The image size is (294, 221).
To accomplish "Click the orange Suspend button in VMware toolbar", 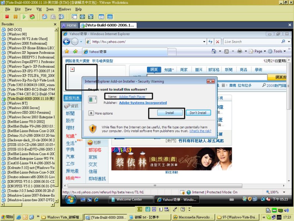I will (15, 17).
